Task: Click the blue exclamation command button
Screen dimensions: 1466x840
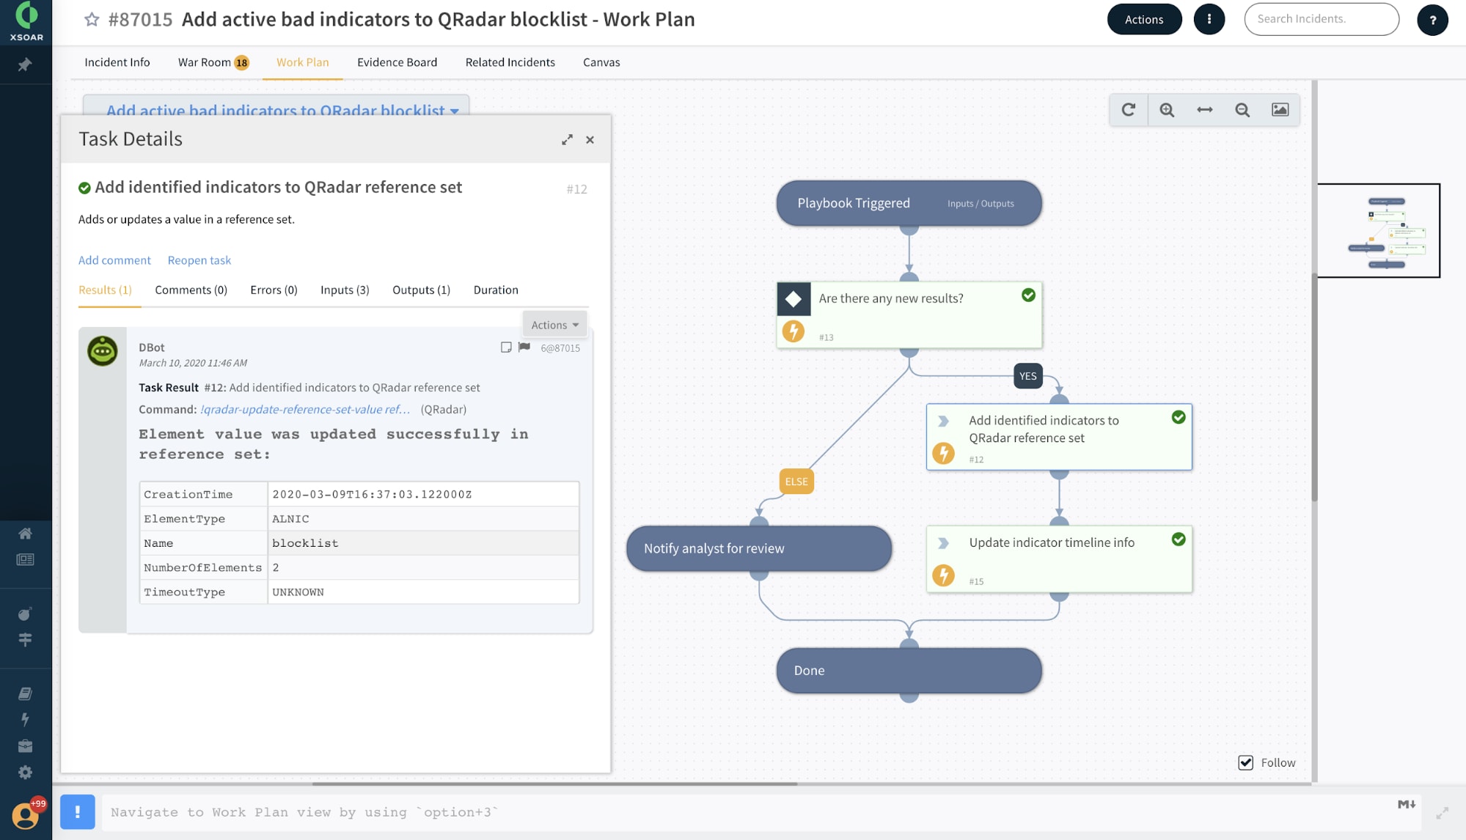Action: tap(77, 811)
